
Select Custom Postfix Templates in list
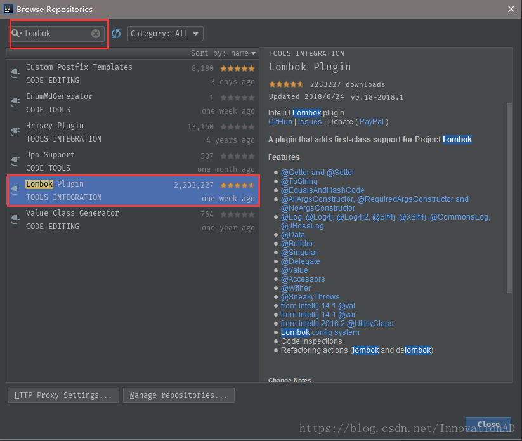click(x=133, y=74)
